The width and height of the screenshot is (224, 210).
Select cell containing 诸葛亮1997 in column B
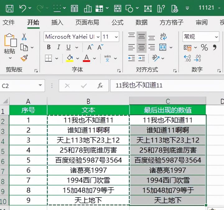coord(88,170)
